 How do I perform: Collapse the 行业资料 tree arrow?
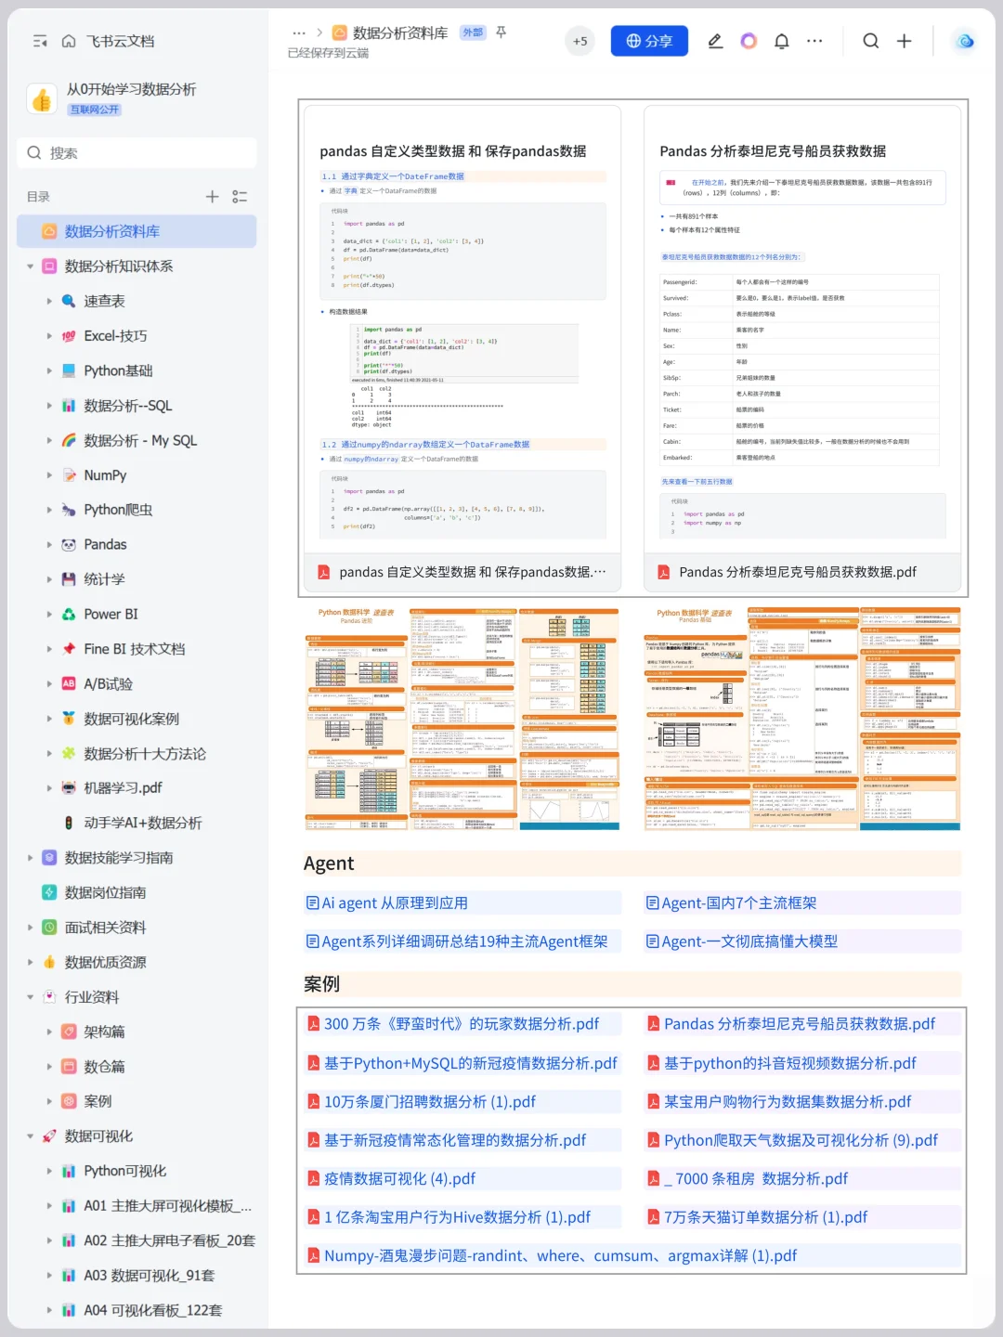[30, 997]
